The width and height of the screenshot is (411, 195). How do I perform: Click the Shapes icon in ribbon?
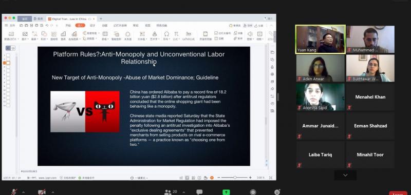44,34
